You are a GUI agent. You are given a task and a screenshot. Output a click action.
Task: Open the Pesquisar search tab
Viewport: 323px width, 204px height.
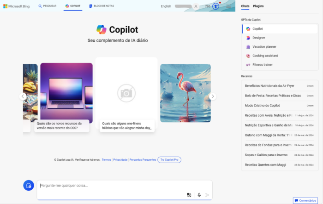click(48, 6)
